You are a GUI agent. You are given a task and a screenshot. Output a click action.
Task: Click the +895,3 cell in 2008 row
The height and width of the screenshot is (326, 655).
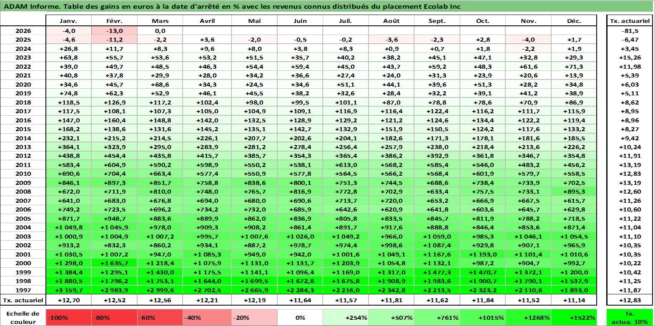574,192
